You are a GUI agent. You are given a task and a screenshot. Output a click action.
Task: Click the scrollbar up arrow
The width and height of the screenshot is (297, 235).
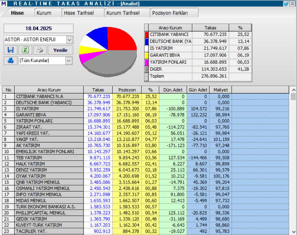[x=293, y=90]
